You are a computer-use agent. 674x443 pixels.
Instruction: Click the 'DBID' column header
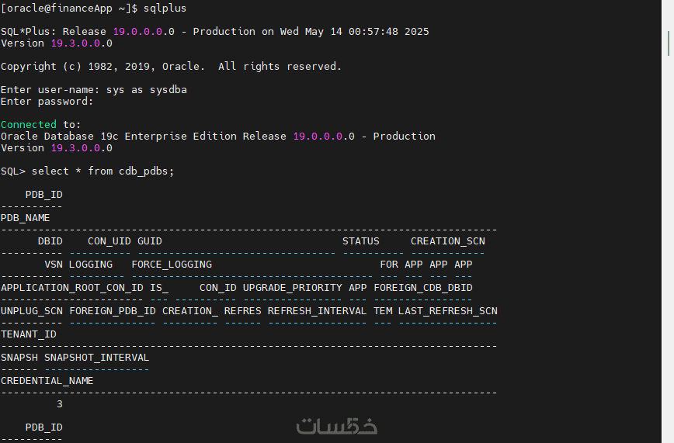(50, 241)
